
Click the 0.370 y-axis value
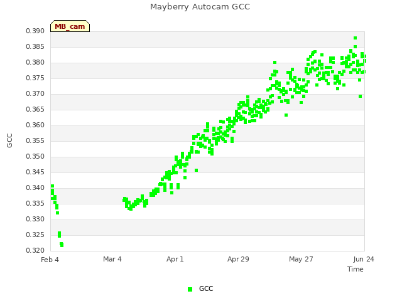coord(35,93)
